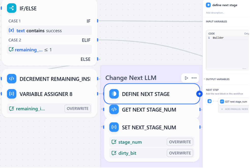Click OVERWRITE on the stage_num variable
Screen dimensions: 250x168
point(180,142)
